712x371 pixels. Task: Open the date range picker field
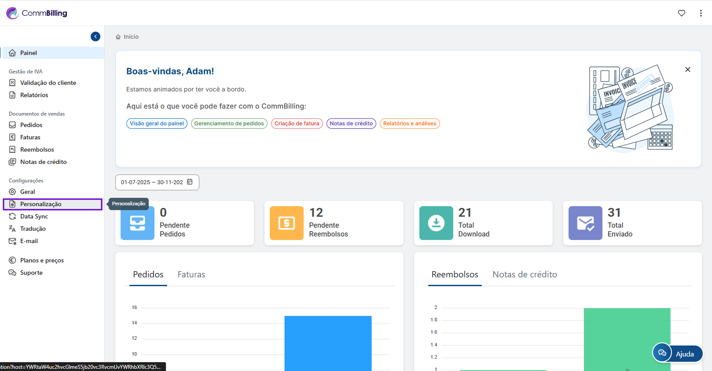coord(152,182)
